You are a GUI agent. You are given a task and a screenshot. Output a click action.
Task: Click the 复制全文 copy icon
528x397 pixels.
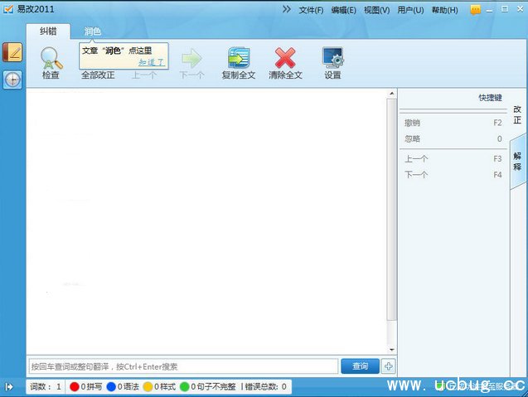[239, 58]
